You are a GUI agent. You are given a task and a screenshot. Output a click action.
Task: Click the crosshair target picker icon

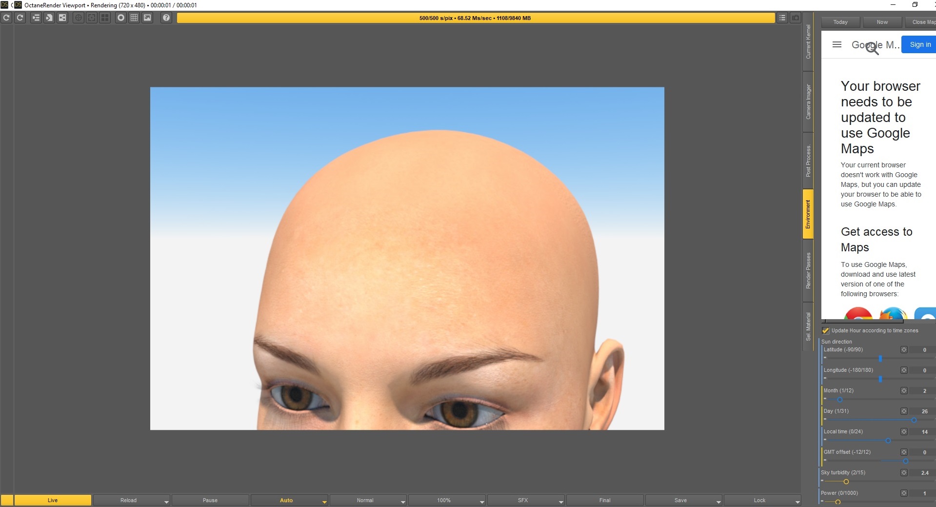78,18
